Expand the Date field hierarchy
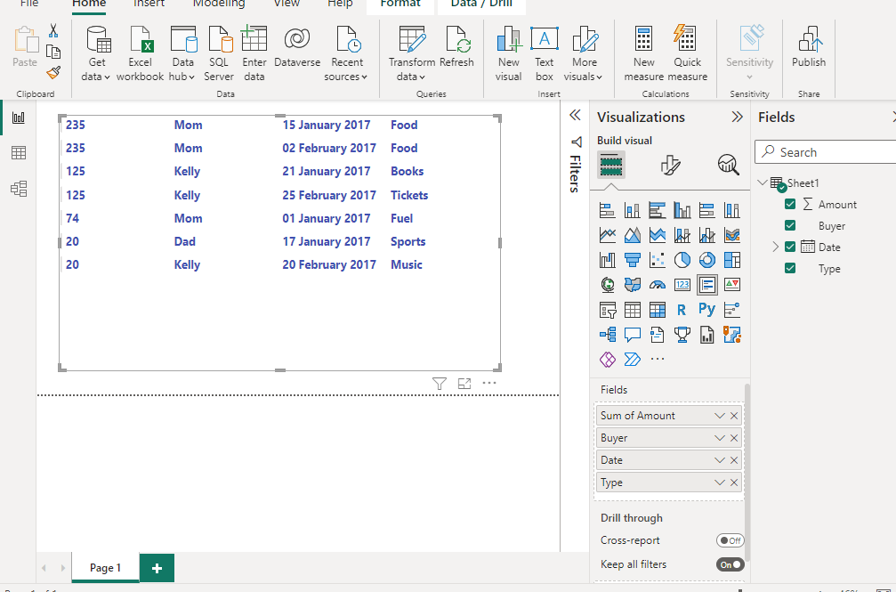The width and height of the screenshot is (896, 592). [x=775, y=247]
